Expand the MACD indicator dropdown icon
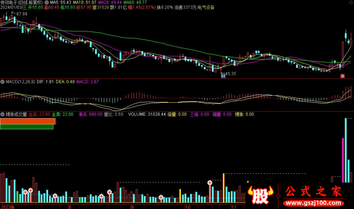The width and height of the screenshot is (354, 209). pyautogui.click(x=3, y=82)
